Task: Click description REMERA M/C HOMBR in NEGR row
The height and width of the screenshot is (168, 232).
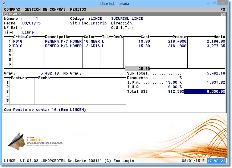Action: pyautogui.click(x=63, y=41)
